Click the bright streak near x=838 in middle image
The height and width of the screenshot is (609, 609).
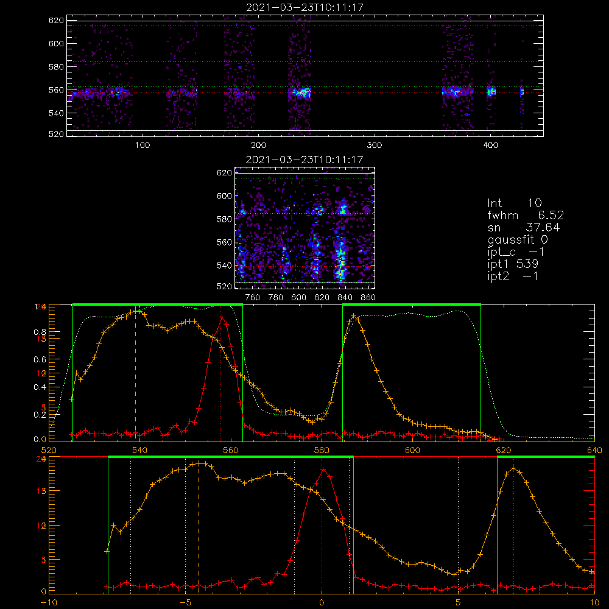click(x=341, y=257)
